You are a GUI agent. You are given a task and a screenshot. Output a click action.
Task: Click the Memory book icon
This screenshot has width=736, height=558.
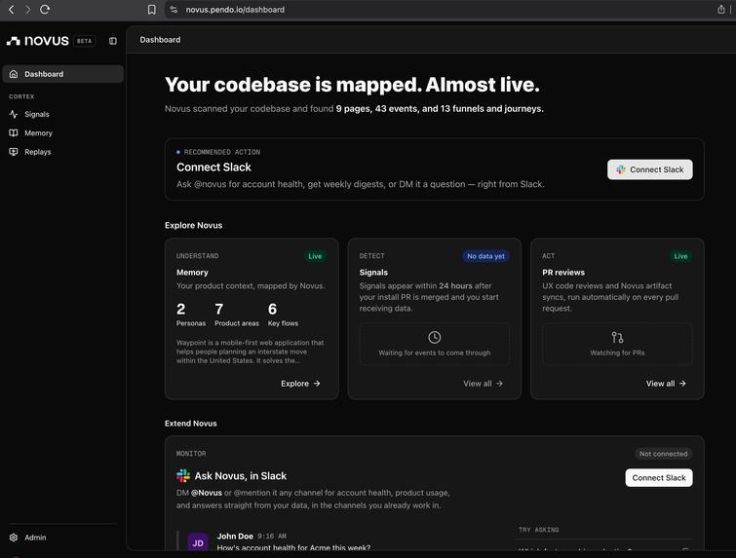point(14,132)
